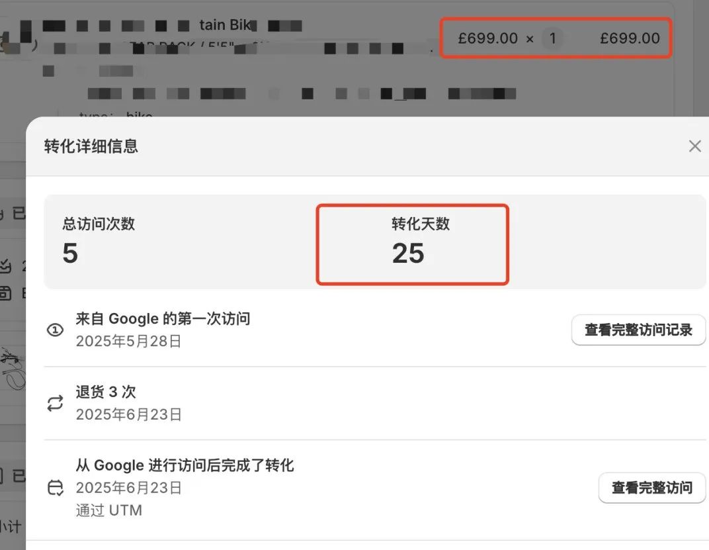The image size is (709, 550).
Task: Click the repeat arrows icon beside 退货 3 次
Action: pyautogui.click(x=56, y=402)
